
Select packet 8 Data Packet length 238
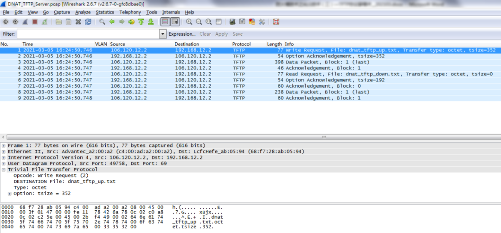coord(250,92)
